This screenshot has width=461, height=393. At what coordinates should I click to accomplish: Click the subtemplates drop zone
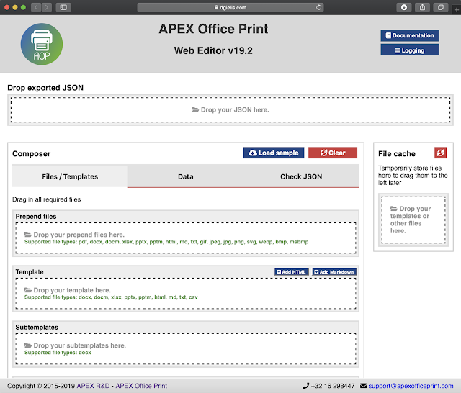tap(186, 349)
